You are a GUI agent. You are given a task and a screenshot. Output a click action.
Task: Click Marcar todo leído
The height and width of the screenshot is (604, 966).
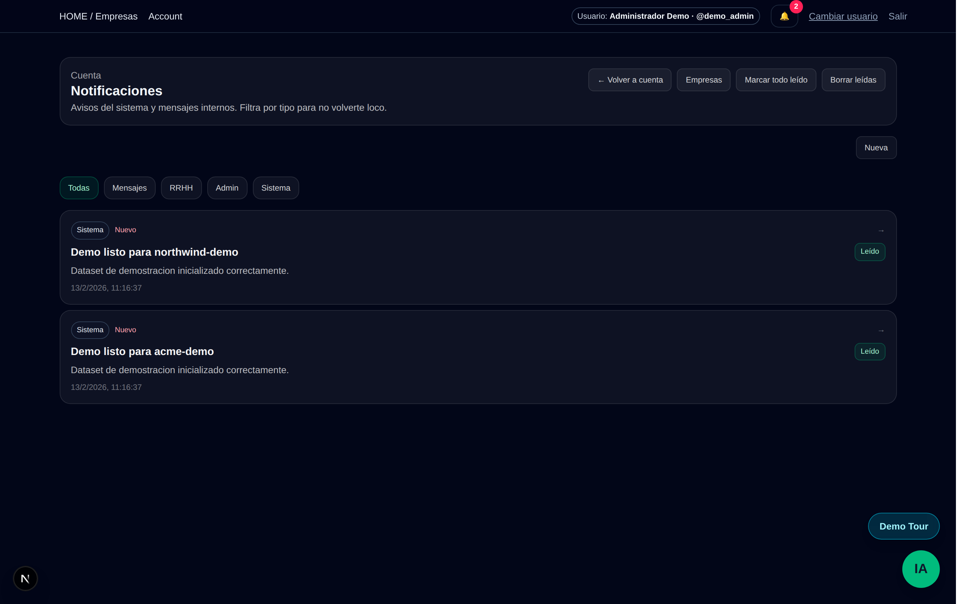click(x=775, y=80)
